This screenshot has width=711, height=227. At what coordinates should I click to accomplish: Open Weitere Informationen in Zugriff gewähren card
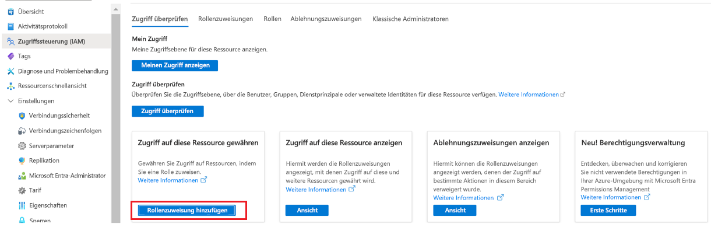tap(168, 180)
